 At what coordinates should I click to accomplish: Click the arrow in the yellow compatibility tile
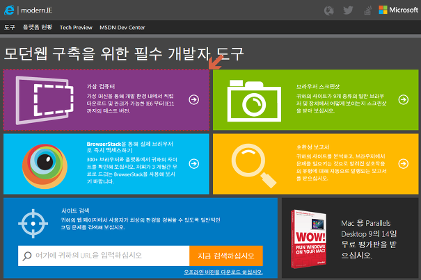click(404, 163)
